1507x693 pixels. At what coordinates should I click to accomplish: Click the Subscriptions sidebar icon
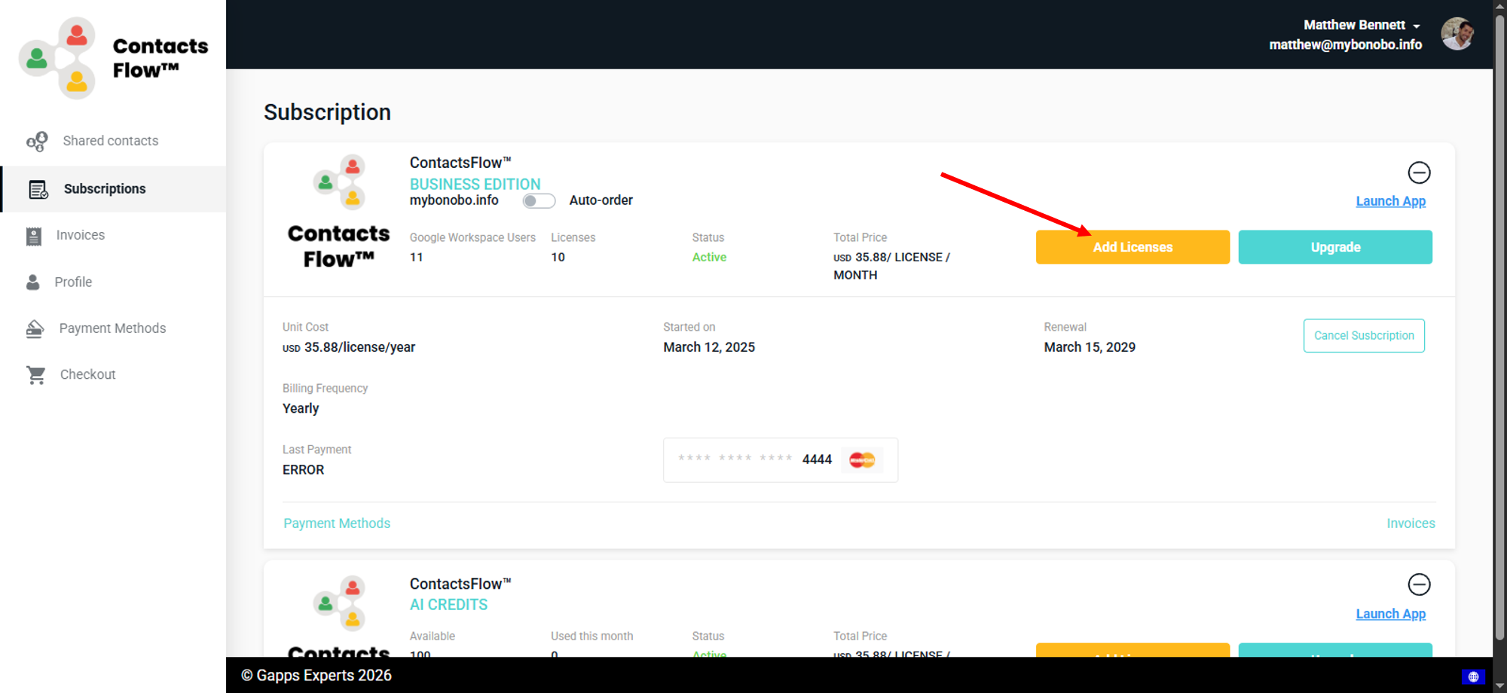tap(38, 189)
